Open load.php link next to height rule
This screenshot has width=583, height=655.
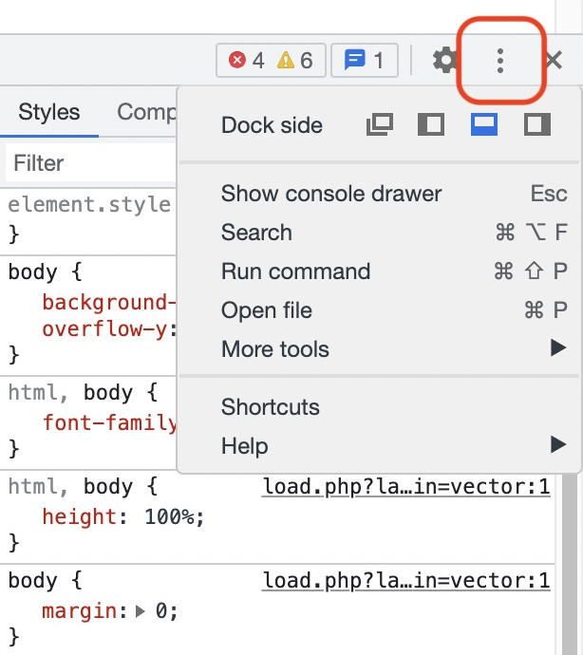405,487
